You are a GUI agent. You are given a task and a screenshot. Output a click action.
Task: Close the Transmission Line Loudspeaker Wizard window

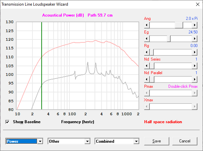click(x=198, y=4)
